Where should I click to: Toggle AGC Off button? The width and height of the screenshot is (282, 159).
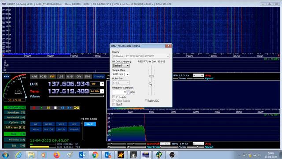(48, 129)
